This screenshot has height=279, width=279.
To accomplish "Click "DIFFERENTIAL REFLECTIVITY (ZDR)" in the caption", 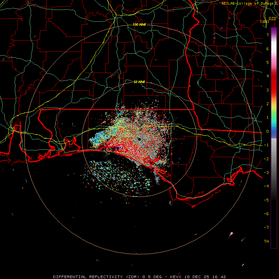I will click(x=97, y=277).
